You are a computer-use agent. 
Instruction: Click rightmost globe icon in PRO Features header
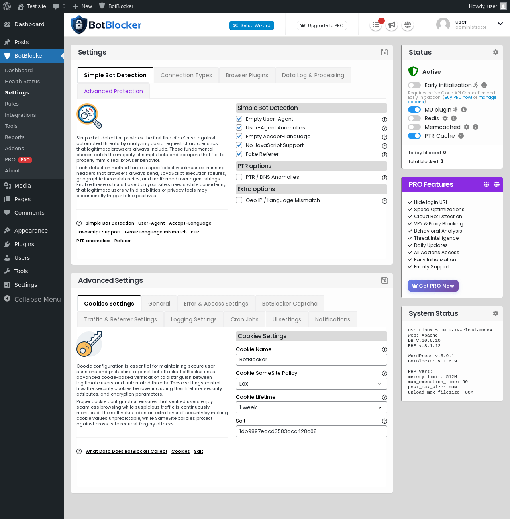click(497, 184)
